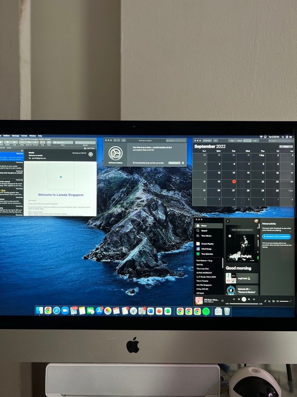This screenshot has height=397, width=297.
Task: Open ALPHA WORKOUT playlist in Spotify
Action: point(204,273)
